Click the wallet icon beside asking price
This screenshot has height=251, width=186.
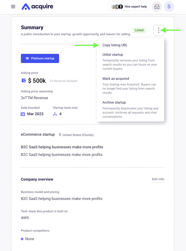click(x=24, y=80)
